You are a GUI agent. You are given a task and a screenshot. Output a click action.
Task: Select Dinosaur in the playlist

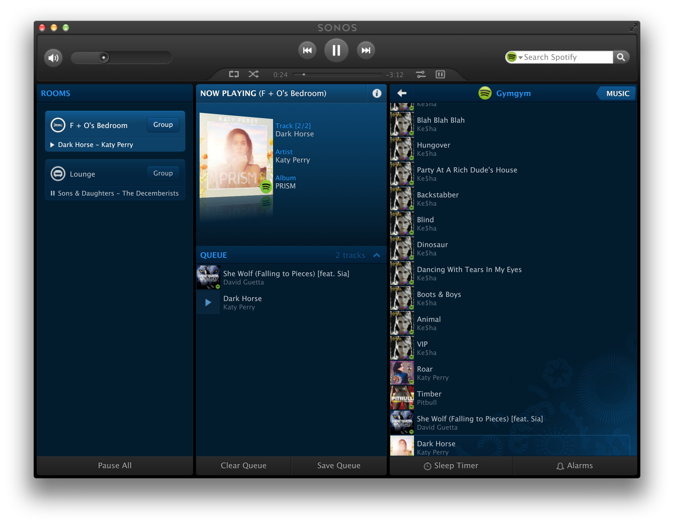(513, 249)
